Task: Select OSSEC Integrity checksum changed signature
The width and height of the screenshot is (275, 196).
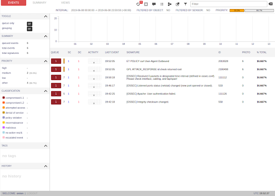Action: pos(147,102)
